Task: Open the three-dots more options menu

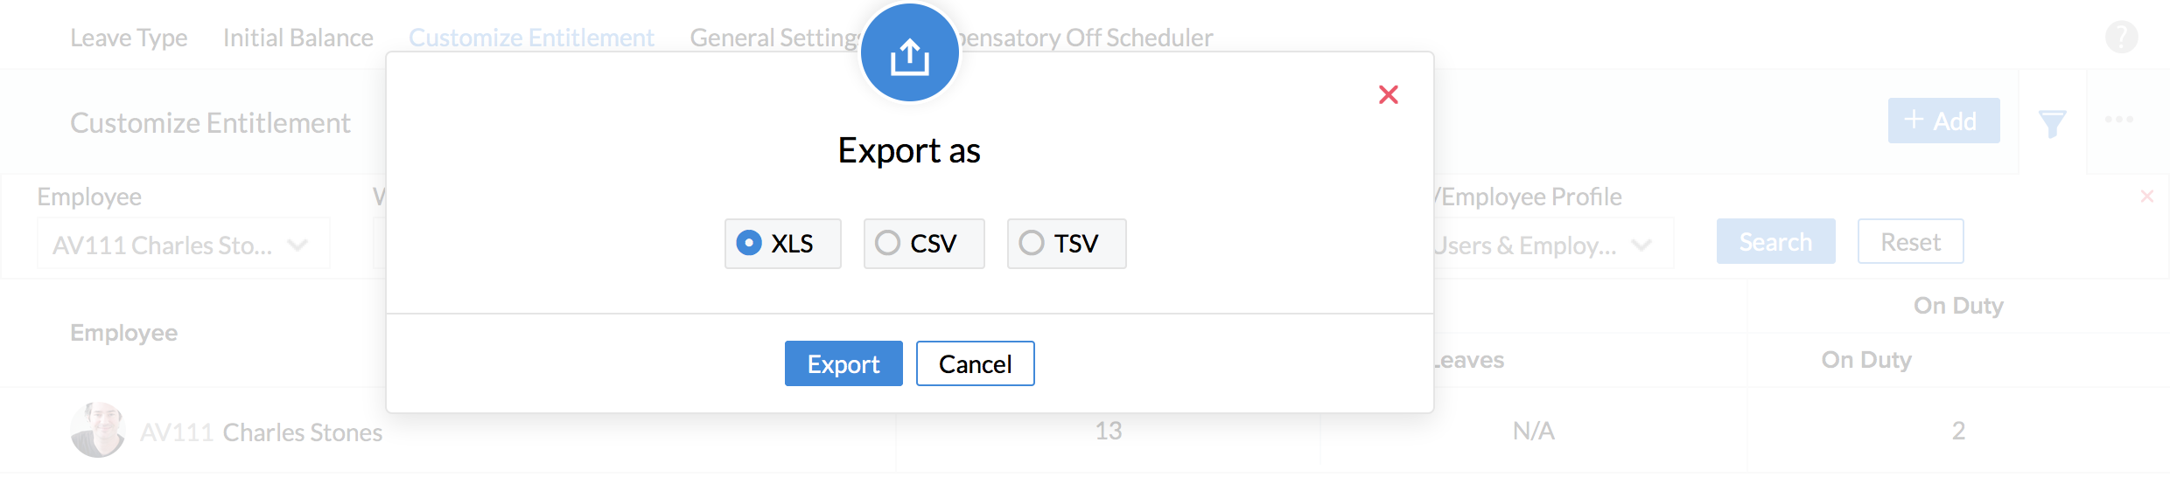Action: click(x=2118, y=120)
